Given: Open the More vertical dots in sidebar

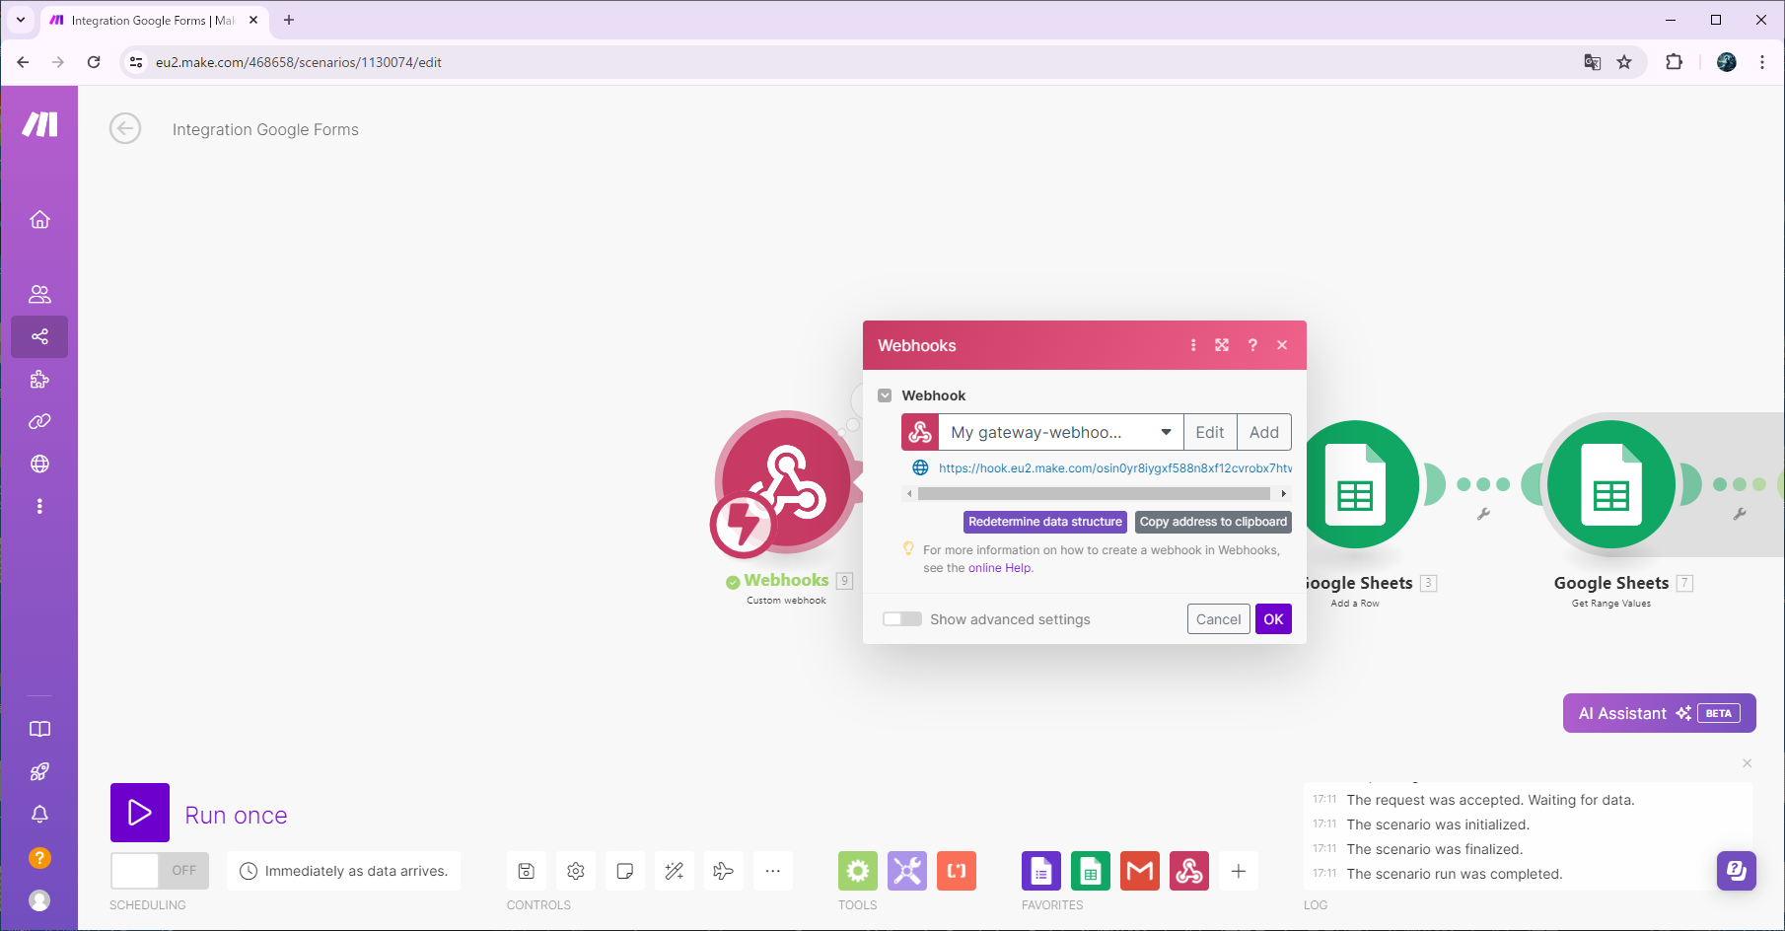Looking at the screenshot, I should pyautogui.click(x=39, y=506).
